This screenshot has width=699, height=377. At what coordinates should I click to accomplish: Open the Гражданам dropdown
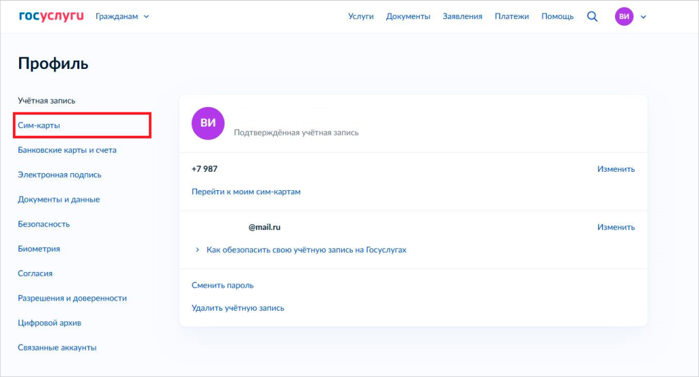point(122,16)
